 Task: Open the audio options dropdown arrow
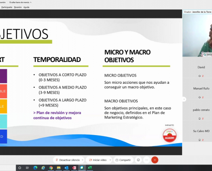click(83, 160)
